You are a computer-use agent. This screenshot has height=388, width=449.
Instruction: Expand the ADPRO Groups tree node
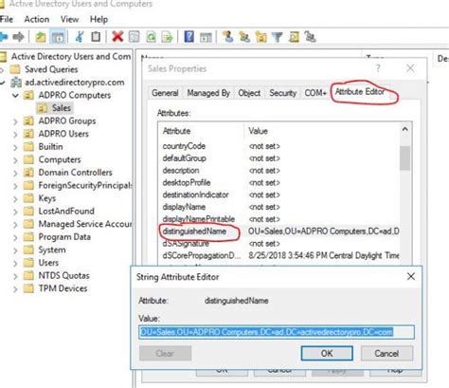pyautogui.click(x=15, y=121)
